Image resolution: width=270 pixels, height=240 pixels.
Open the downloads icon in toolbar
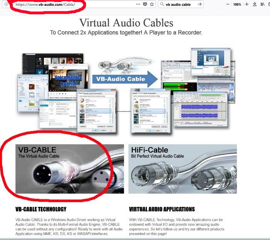(x=255, y=4)
